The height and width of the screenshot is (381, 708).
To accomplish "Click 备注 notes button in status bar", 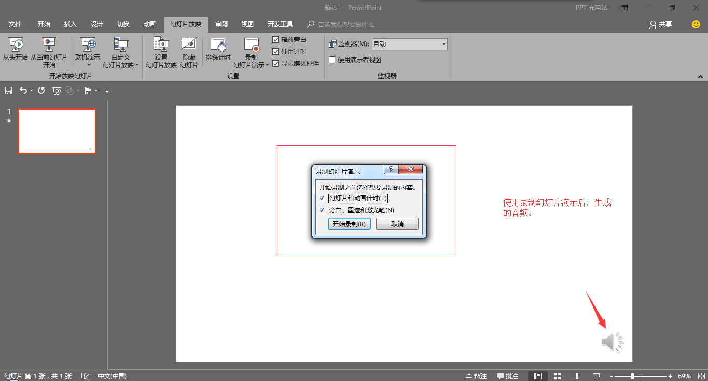I will [476, 376].
